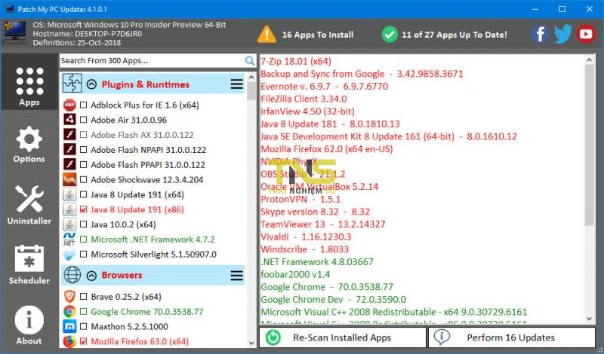Click the Adobe Flash PPAPI icon
This screenshot has width=604, height=354.
[69, 164]
